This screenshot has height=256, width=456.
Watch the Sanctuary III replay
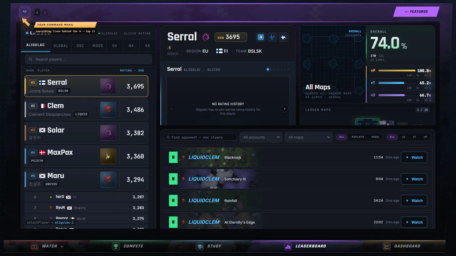click(414, 179)
